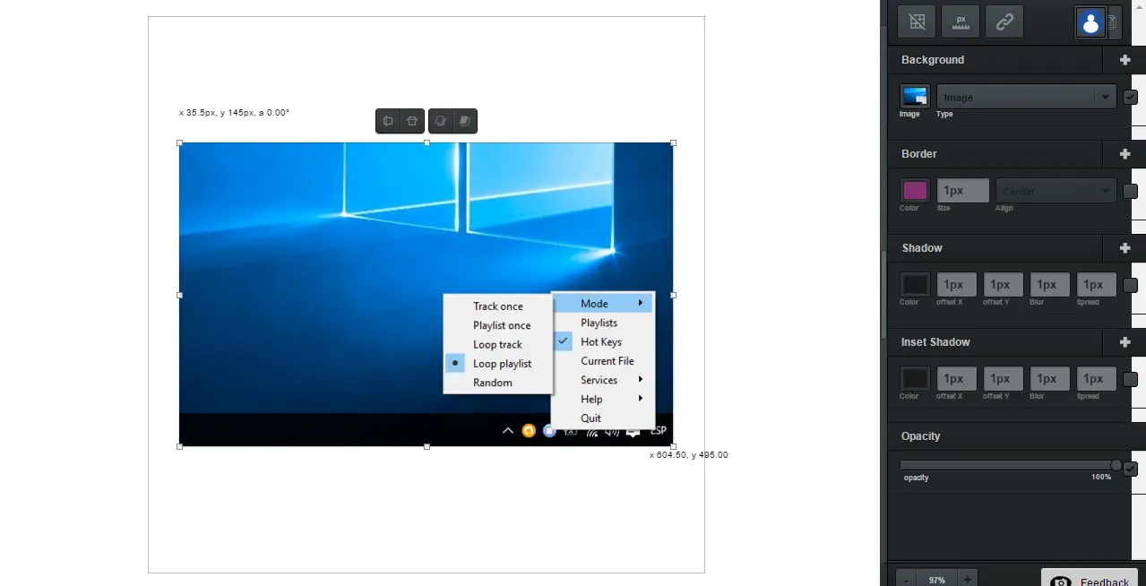Open the blue user avatar icon
The width and height of the screenshot is (1146, 586).
[x=1090, y=22]
